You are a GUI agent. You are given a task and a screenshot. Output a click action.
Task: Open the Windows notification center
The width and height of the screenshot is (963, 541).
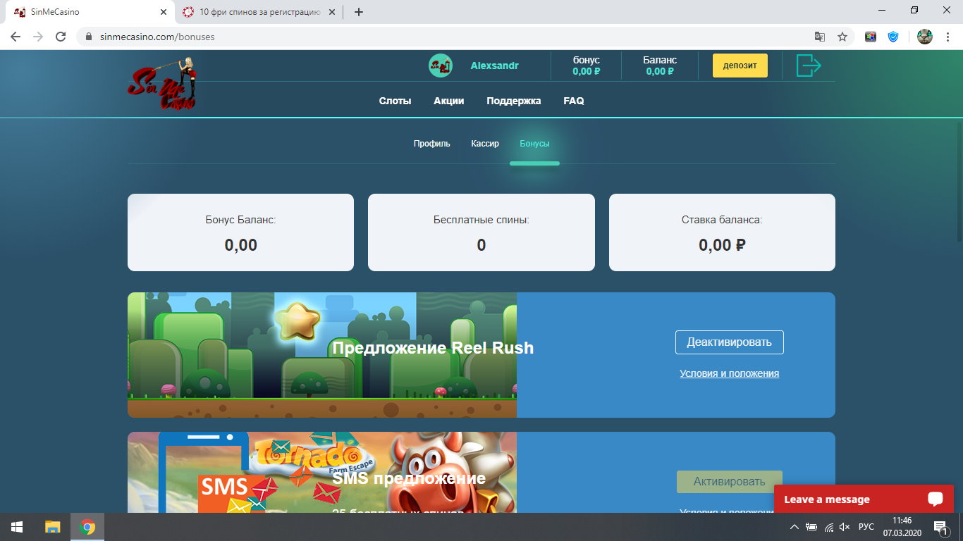coord(940,527)
